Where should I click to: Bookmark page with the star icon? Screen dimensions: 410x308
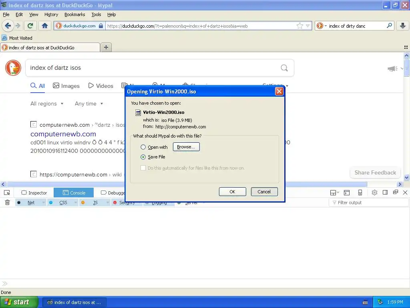coord(299,26)
